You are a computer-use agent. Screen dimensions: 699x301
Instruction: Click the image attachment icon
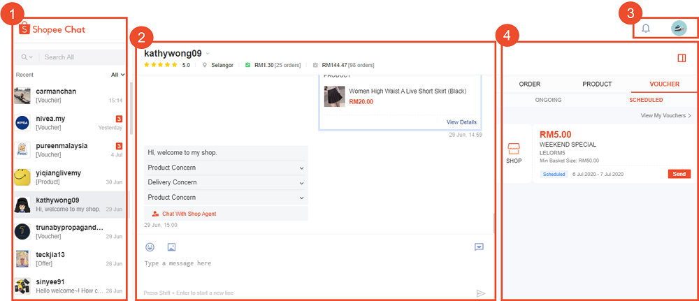click(x=171, y=247)
